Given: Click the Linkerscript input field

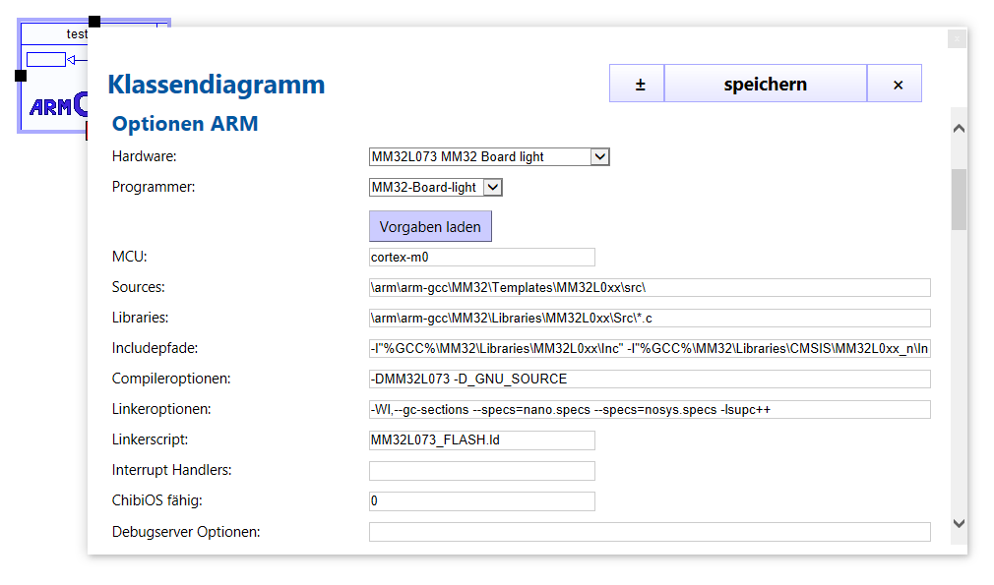Looking at the screenshot, I should pyautogui.click(x=481, y=439).
